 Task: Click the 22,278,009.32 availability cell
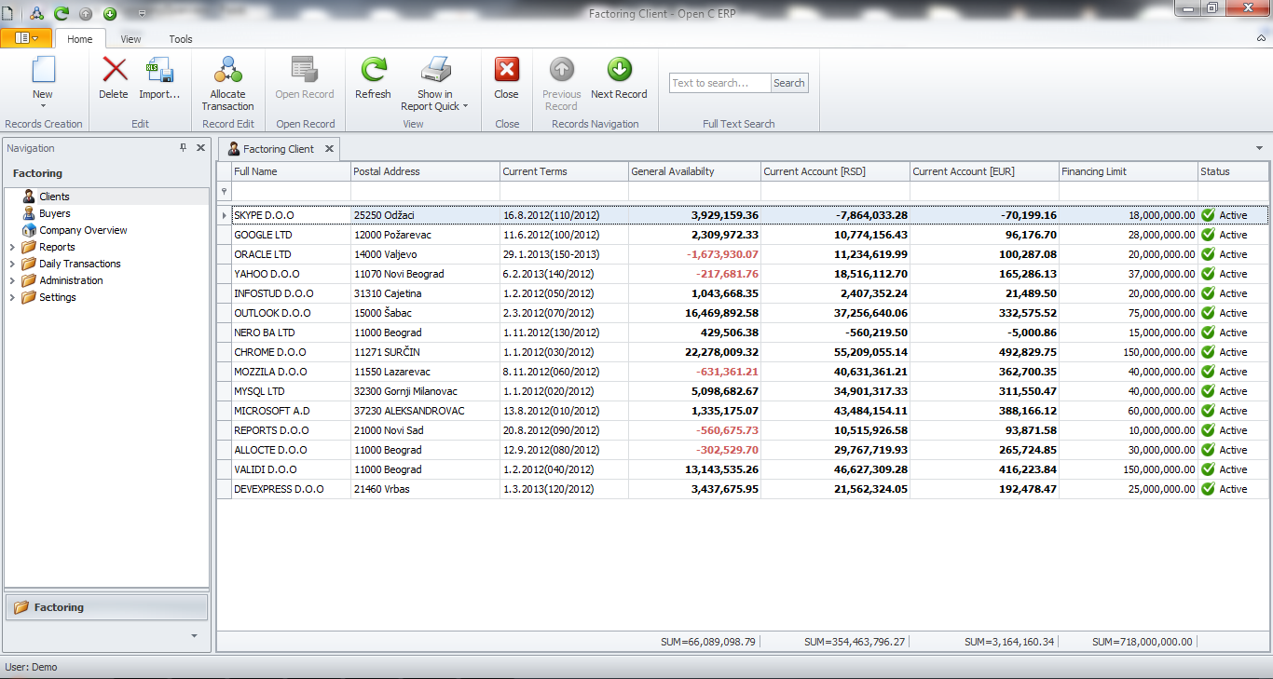click(x=694, y=352)
